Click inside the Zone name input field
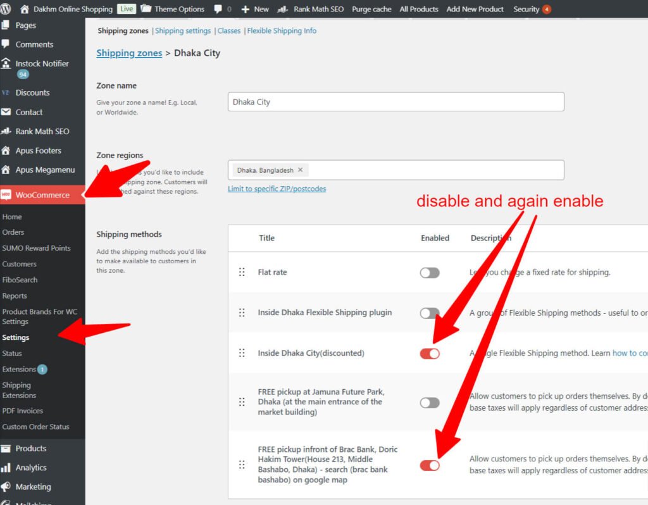 pyautogui.click(x=396, y=101)
